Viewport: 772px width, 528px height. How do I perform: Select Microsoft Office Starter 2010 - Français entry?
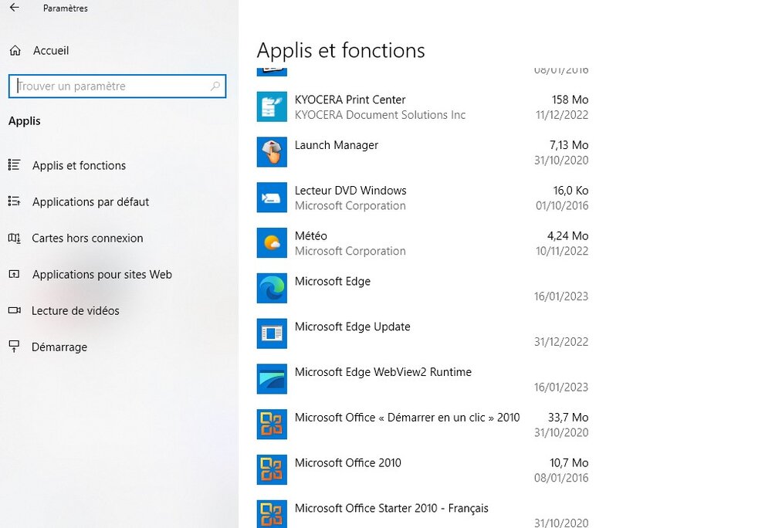391,509
